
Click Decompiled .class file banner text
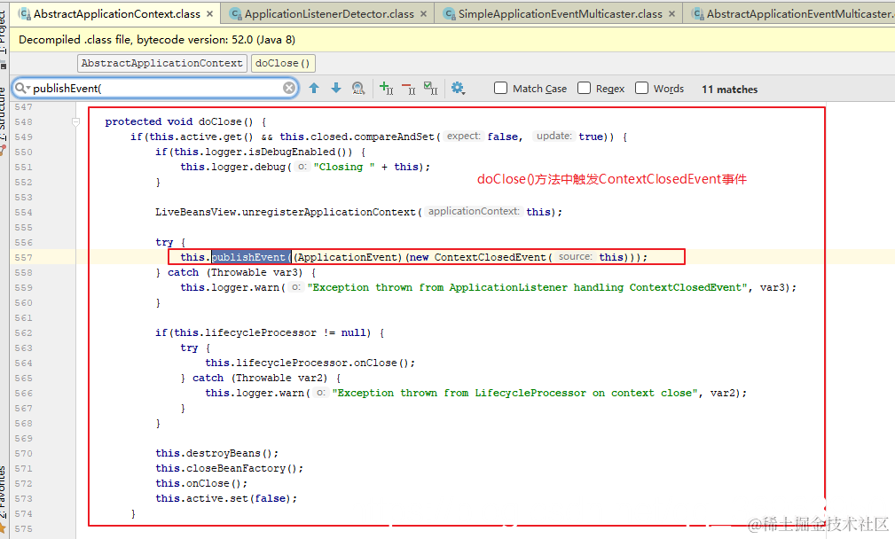157,39
